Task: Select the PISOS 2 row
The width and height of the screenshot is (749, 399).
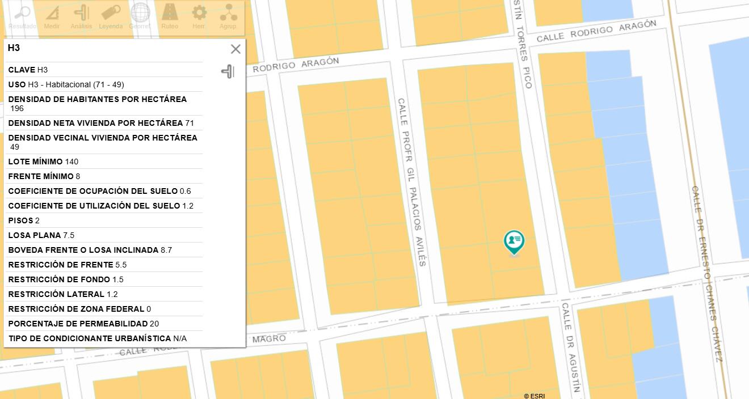Action: point(105,220)
